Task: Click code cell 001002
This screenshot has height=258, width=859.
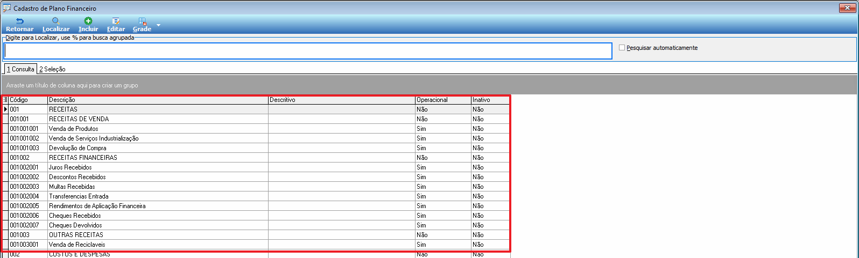Action: pyautogui.click(x=28, y=158)
